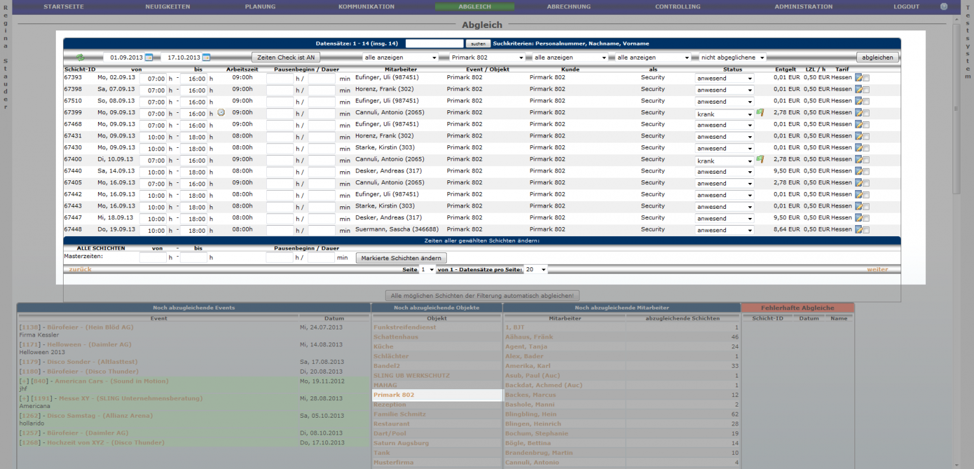Click the 'von' time field of shift 67393
974x469 pixels.
click(153, 78)
